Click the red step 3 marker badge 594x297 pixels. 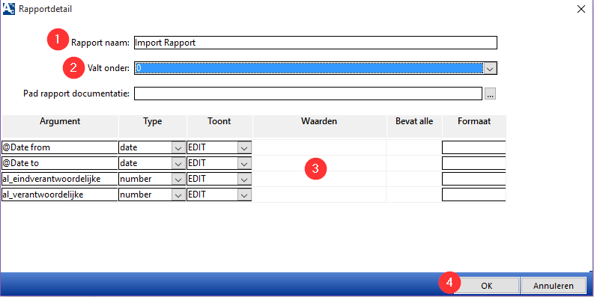(x=315, y=169)
